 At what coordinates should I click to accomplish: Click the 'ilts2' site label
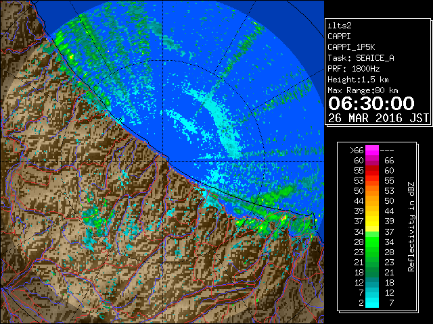[340, 26]
